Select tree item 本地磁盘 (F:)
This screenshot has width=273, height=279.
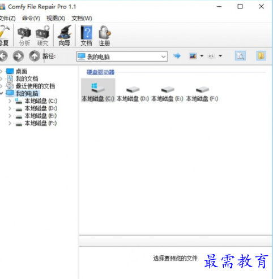click(x=41, y=124)
